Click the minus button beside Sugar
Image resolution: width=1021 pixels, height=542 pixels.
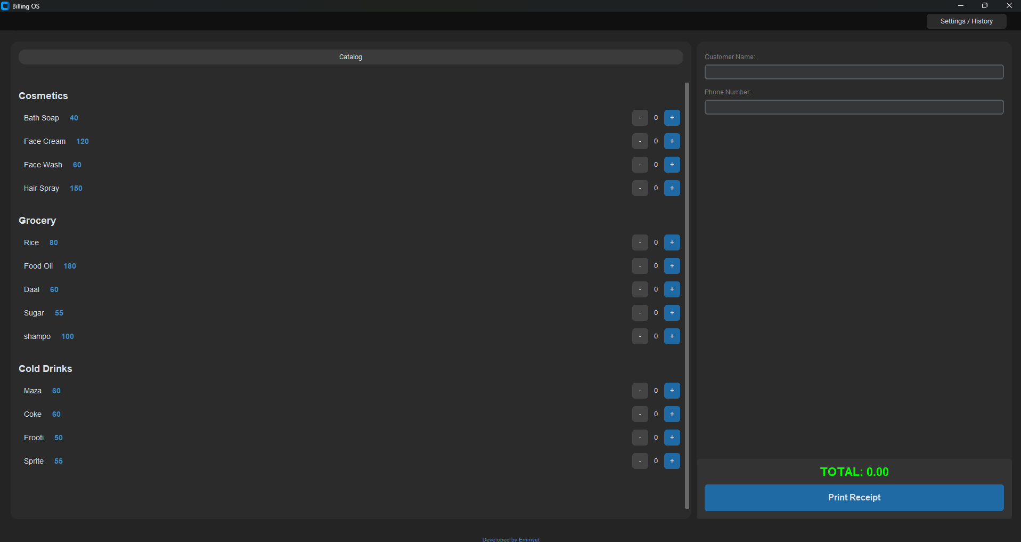click(x=640, y=313)
